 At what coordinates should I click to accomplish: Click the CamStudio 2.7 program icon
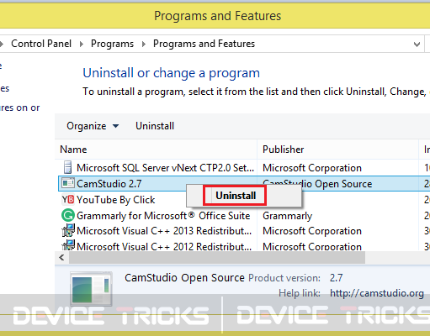coord(68,183)
